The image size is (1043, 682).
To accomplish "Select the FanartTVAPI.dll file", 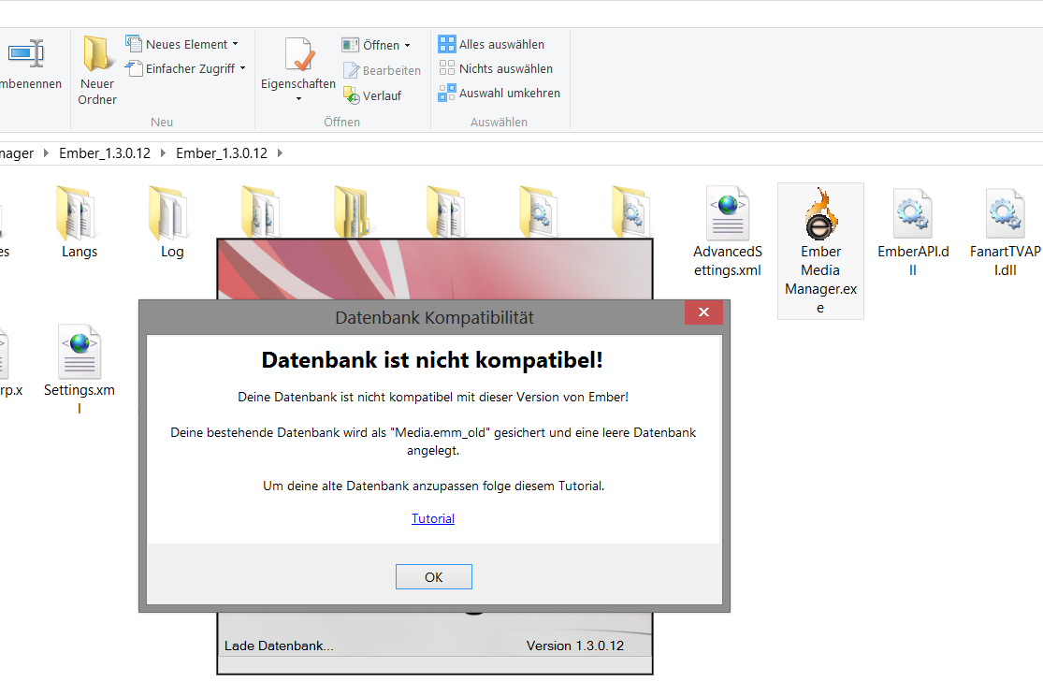I will point(1005,232).
